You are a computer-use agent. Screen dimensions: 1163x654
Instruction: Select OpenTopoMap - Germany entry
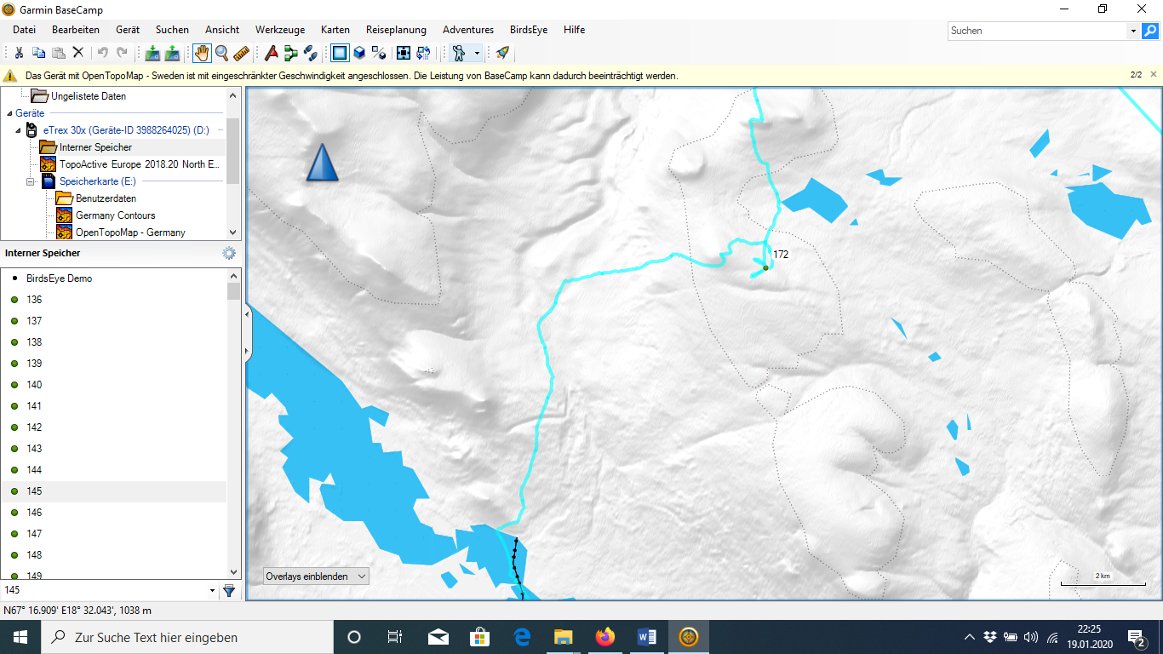(130, 232)
